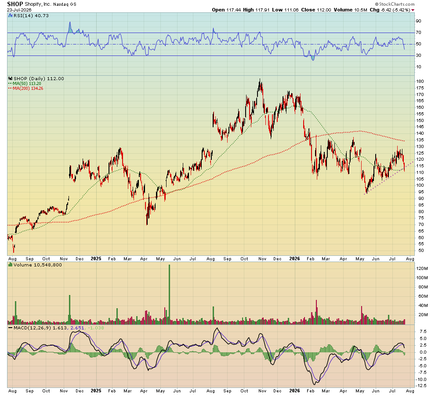435x395 pixels.
Task: Click the shaded RSI oversold dip in February 2026
Action: pos(313,58)
